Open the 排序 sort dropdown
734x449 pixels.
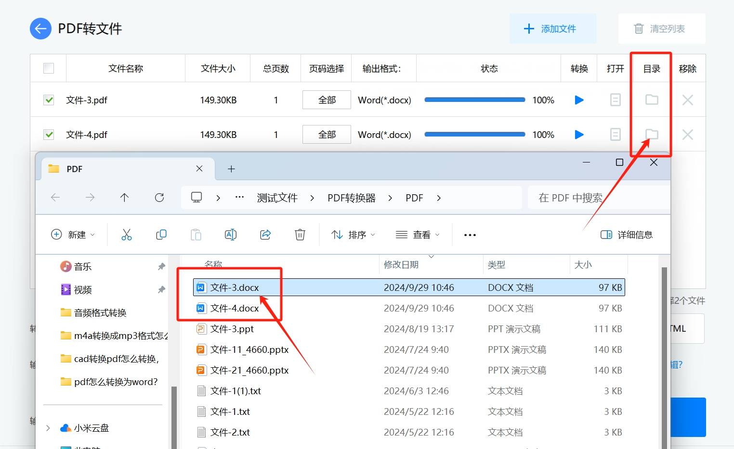pos(354,235)
